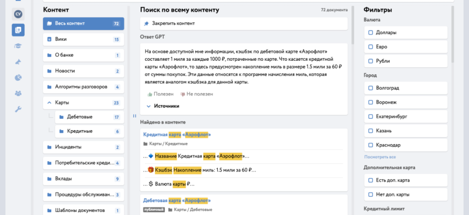The height and width of the screenshot is (215, 469).
Task: Expand the Источники section
Action: 162,106
